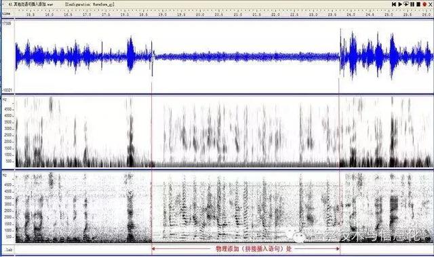The height and width of the screenshot is (257, 434).
Task: Click the 500 Hz label on the bottom spectrogram axis
Action: click(x=9, y=237)
